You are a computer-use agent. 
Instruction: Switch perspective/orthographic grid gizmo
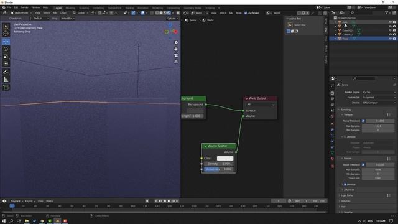click(x=176, y=62)
